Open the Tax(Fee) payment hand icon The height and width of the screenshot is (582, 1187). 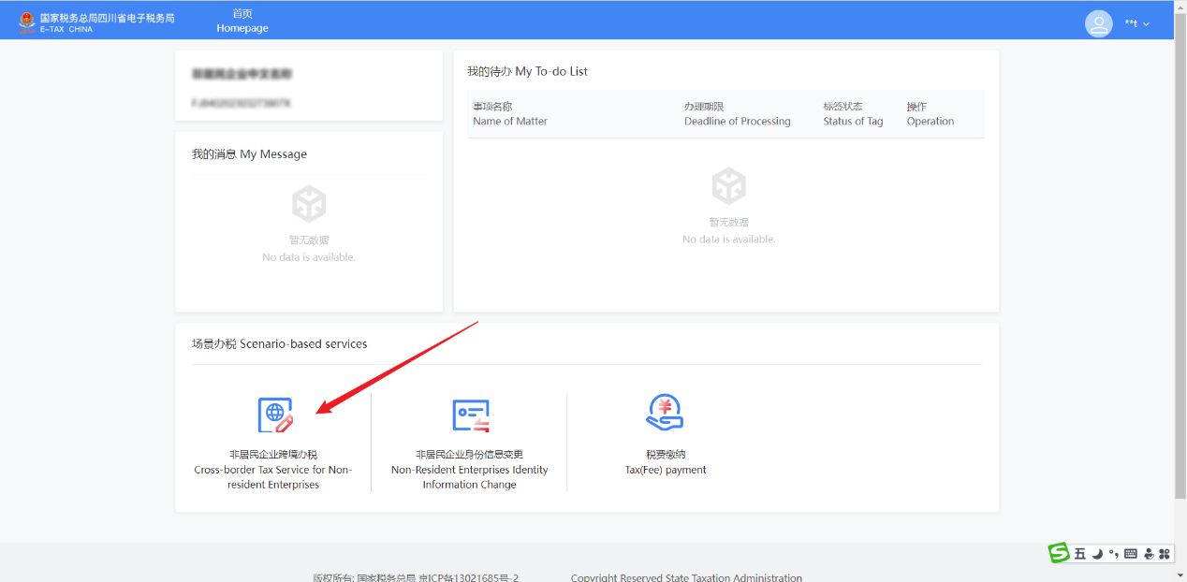(x=665, y=413)
